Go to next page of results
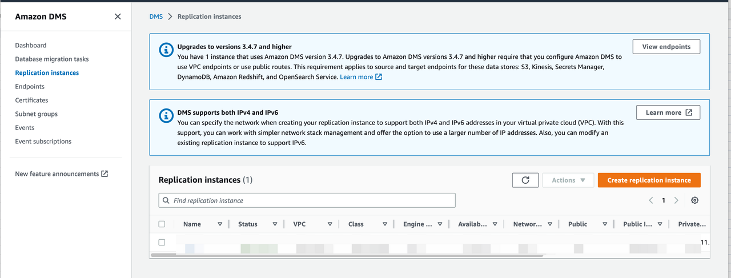 (x=676, y=200)
